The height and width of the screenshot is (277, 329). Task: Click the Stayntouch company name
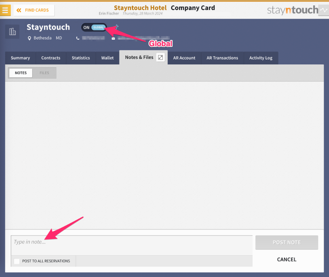coord(48,27)
